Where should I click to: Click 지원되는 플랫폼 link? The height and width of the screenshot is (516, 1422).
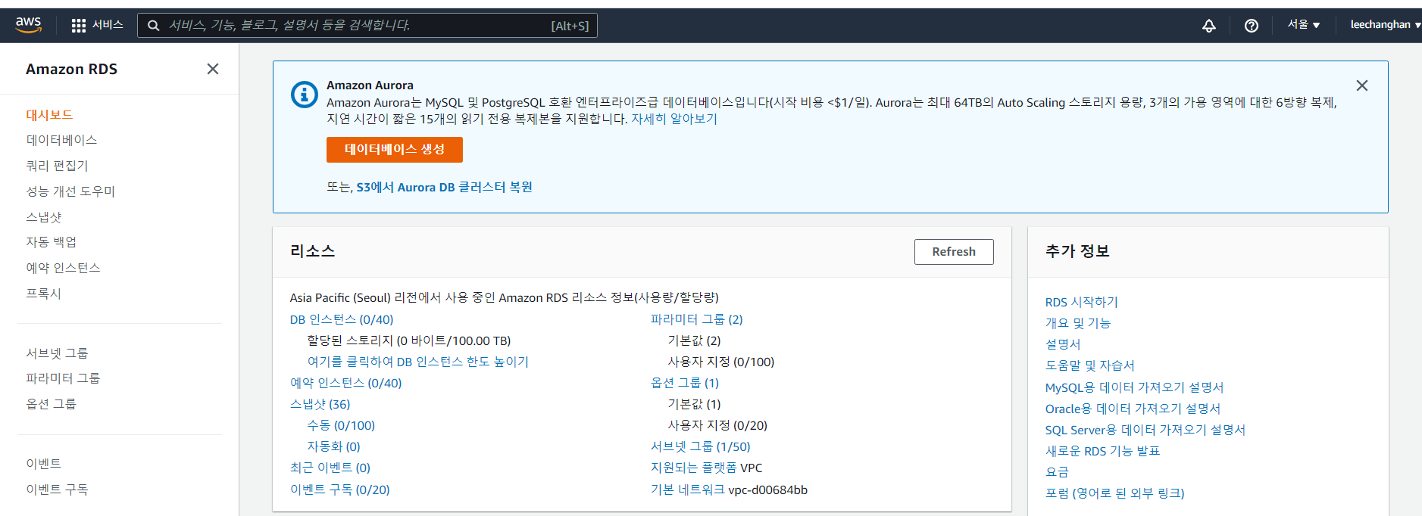694,468
